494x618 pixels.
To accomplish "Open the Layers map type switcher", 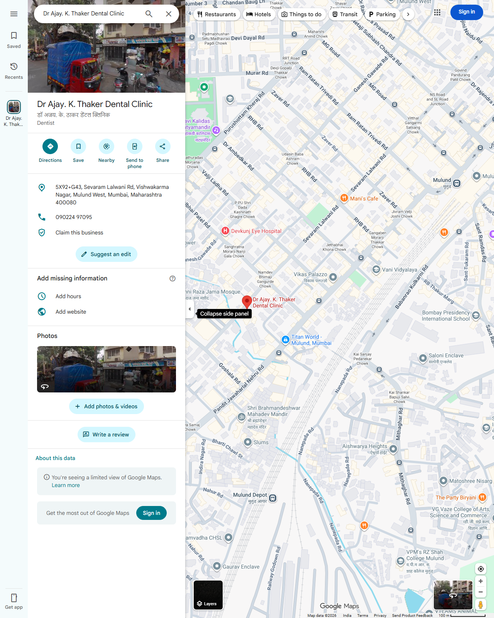I will 208,595.
